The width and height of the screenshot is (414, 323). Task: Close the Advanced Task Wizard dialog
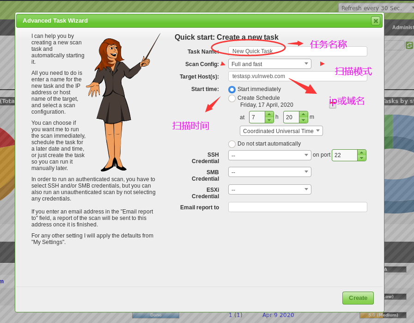[376, 21]
